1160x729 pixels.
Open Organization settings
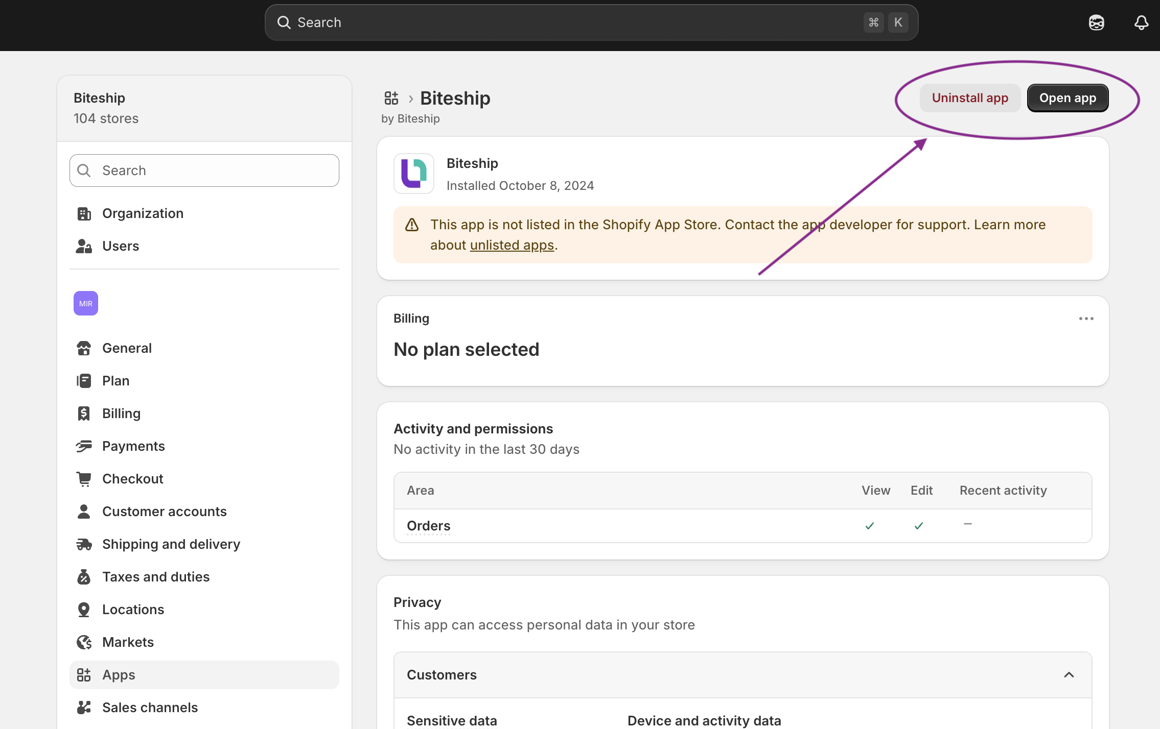[x=204, y=213]
